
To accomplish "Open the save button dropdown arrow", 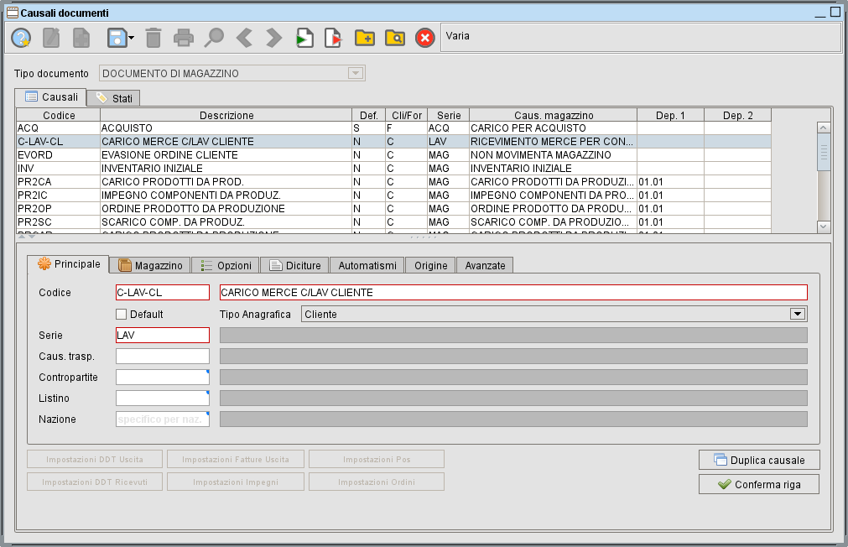I will [132, 38].
